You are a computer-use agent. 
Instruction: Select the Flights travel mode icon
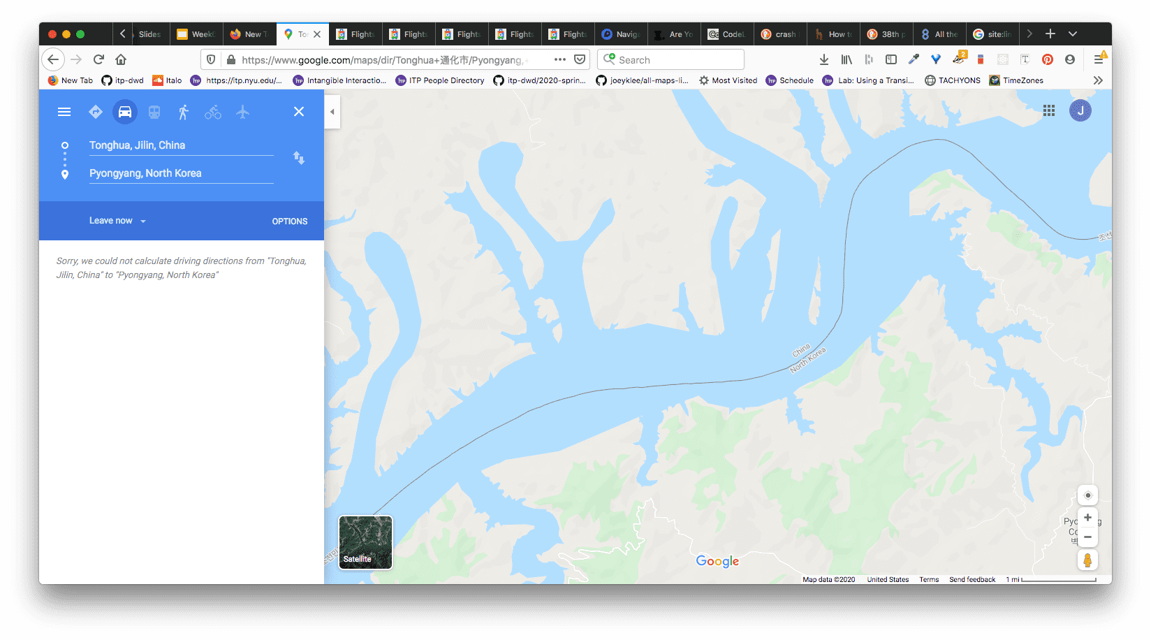[242, 112]
